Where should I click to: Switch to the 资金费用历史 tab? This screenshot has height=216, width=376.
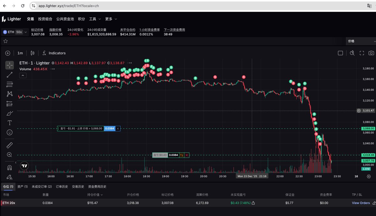(97, 187)
